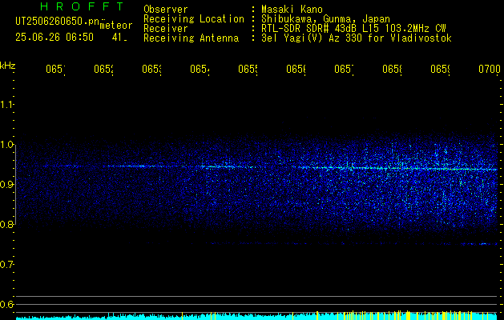Screen dimensions: 504x320
Task: Click the HROFFT title text
Action: [83, 6]
